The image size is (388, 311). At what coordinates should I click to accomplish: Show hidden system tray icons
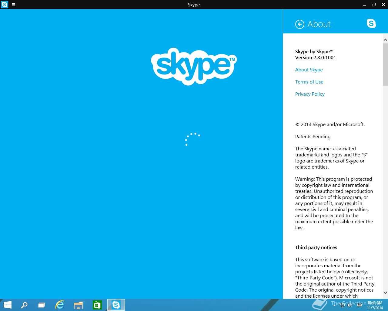click(335, 305)
